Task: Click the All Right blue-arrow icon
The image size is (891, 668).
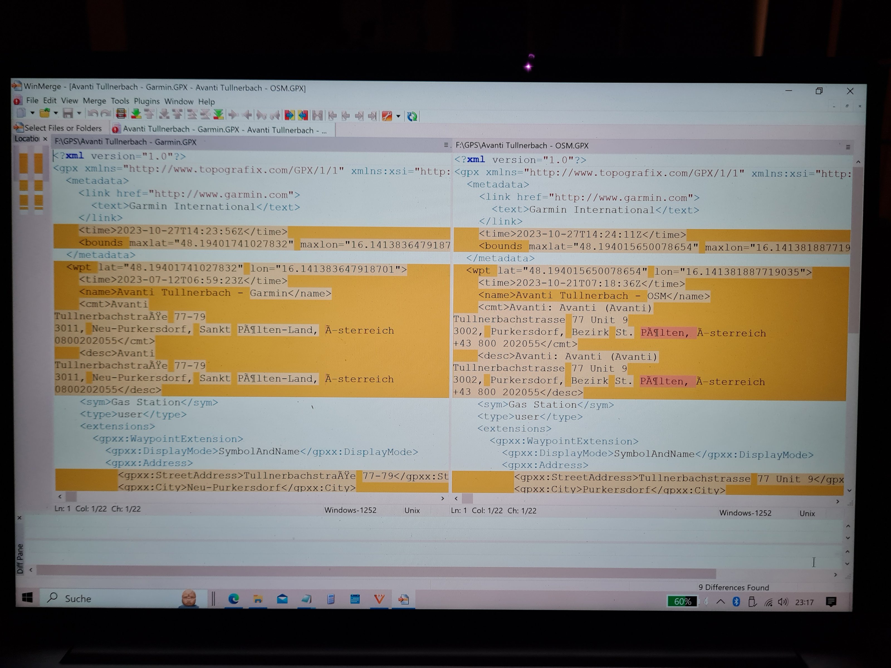Action: point(290,116)
